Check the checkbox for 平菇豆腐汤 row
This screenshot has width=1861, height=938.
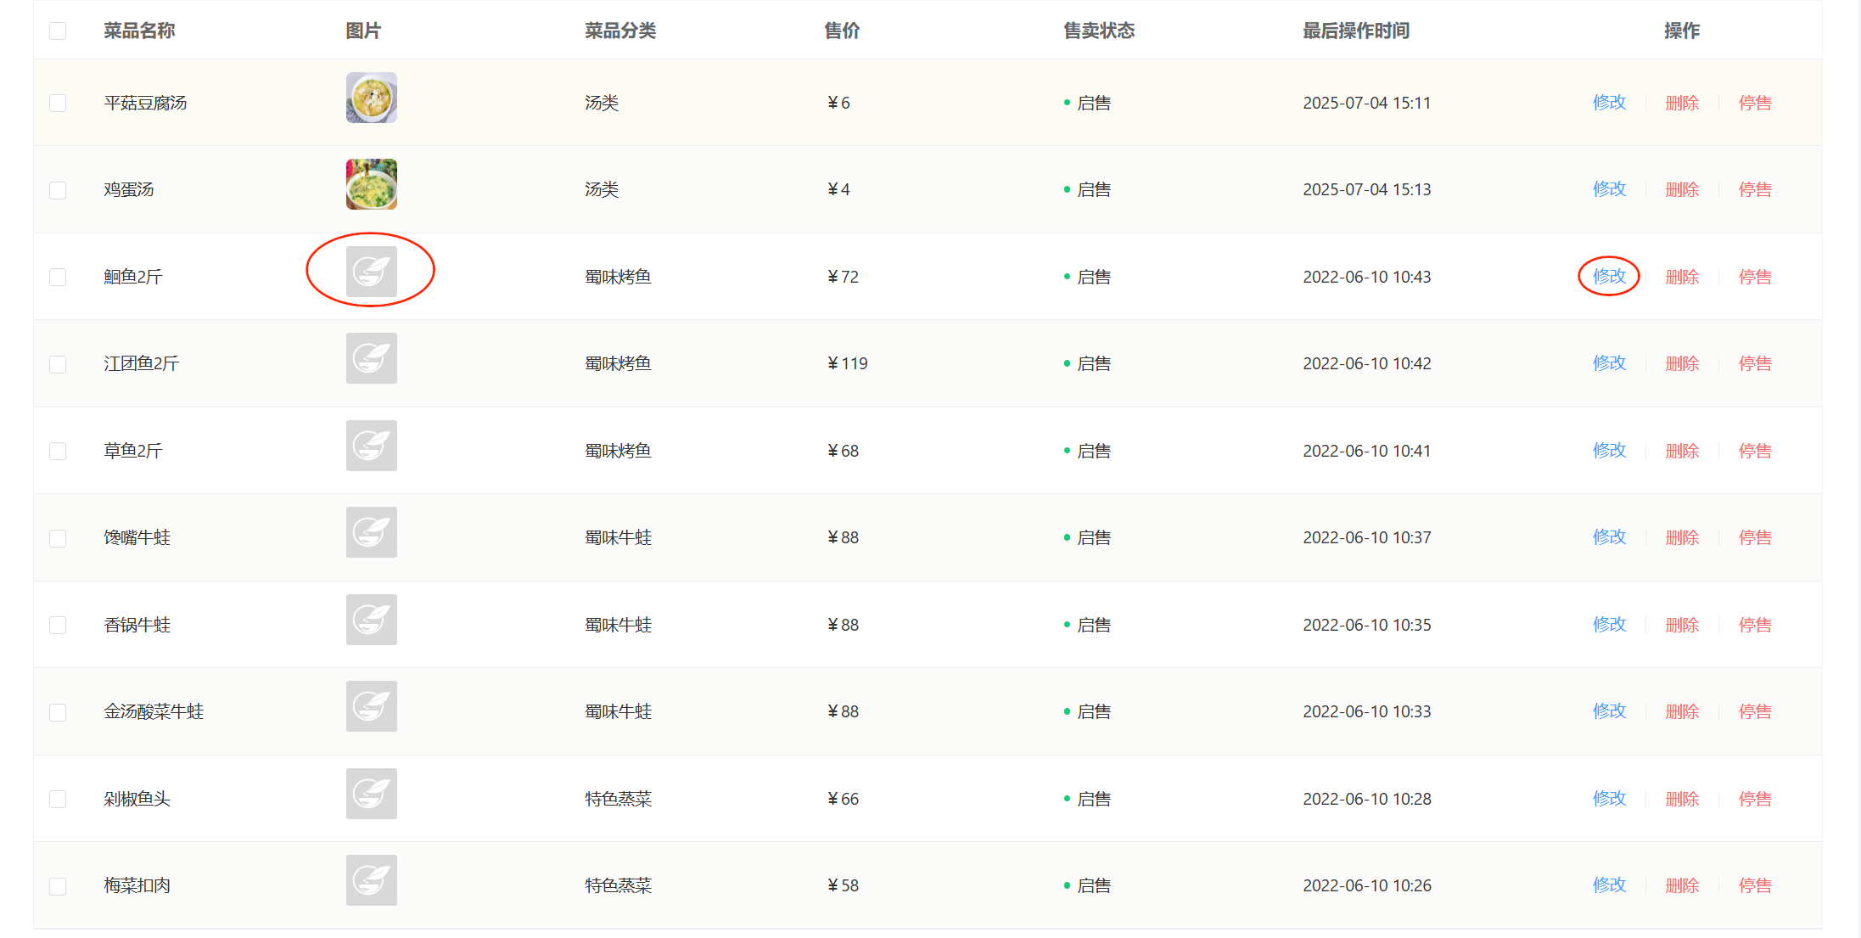click(58, 104)
